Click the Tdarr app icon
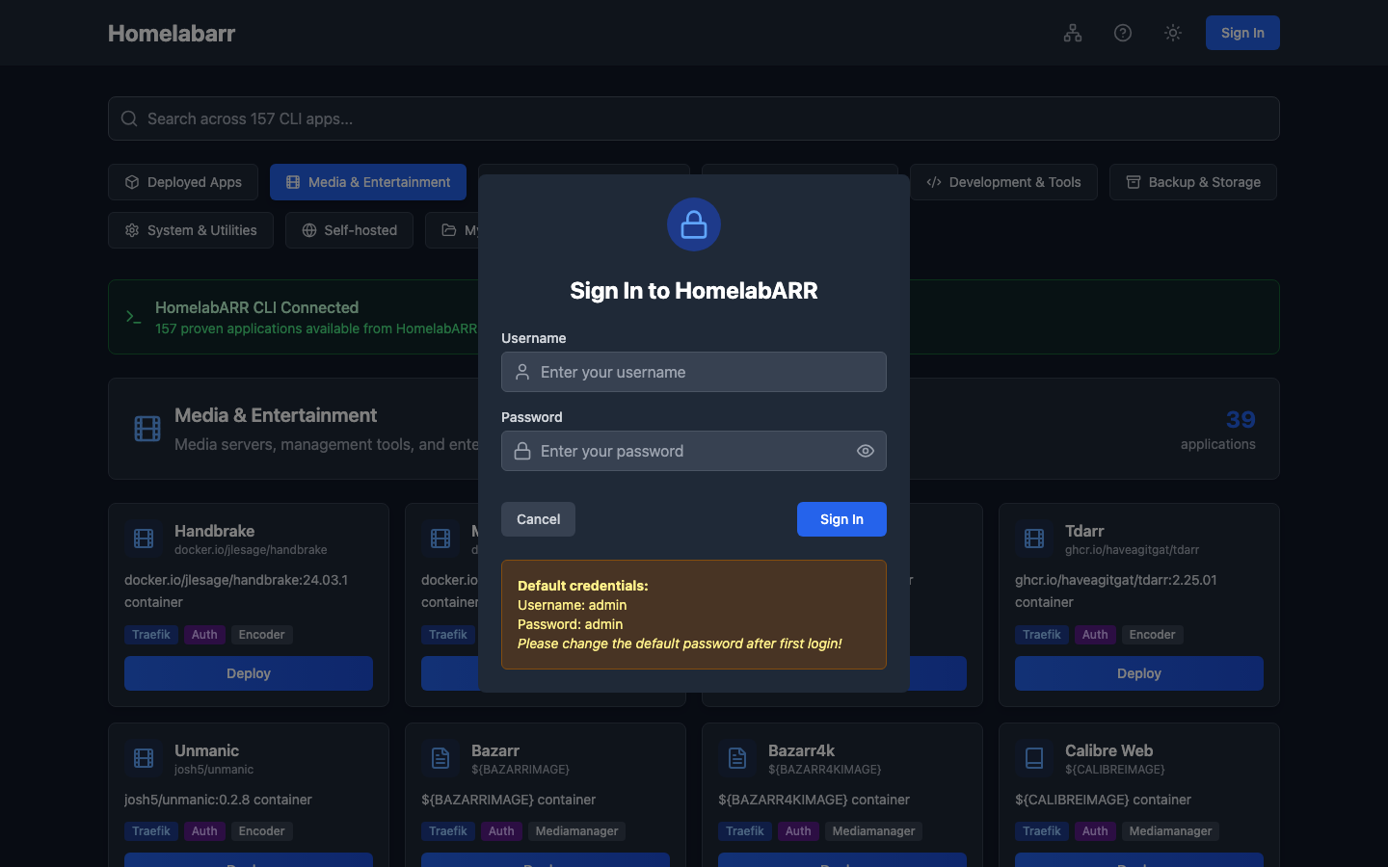 (x=1034, y=539)
